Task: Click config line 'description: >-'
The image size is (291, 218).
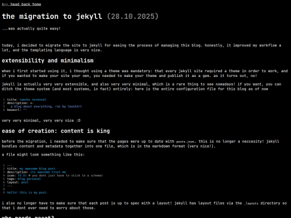Action: click(20, 103)
